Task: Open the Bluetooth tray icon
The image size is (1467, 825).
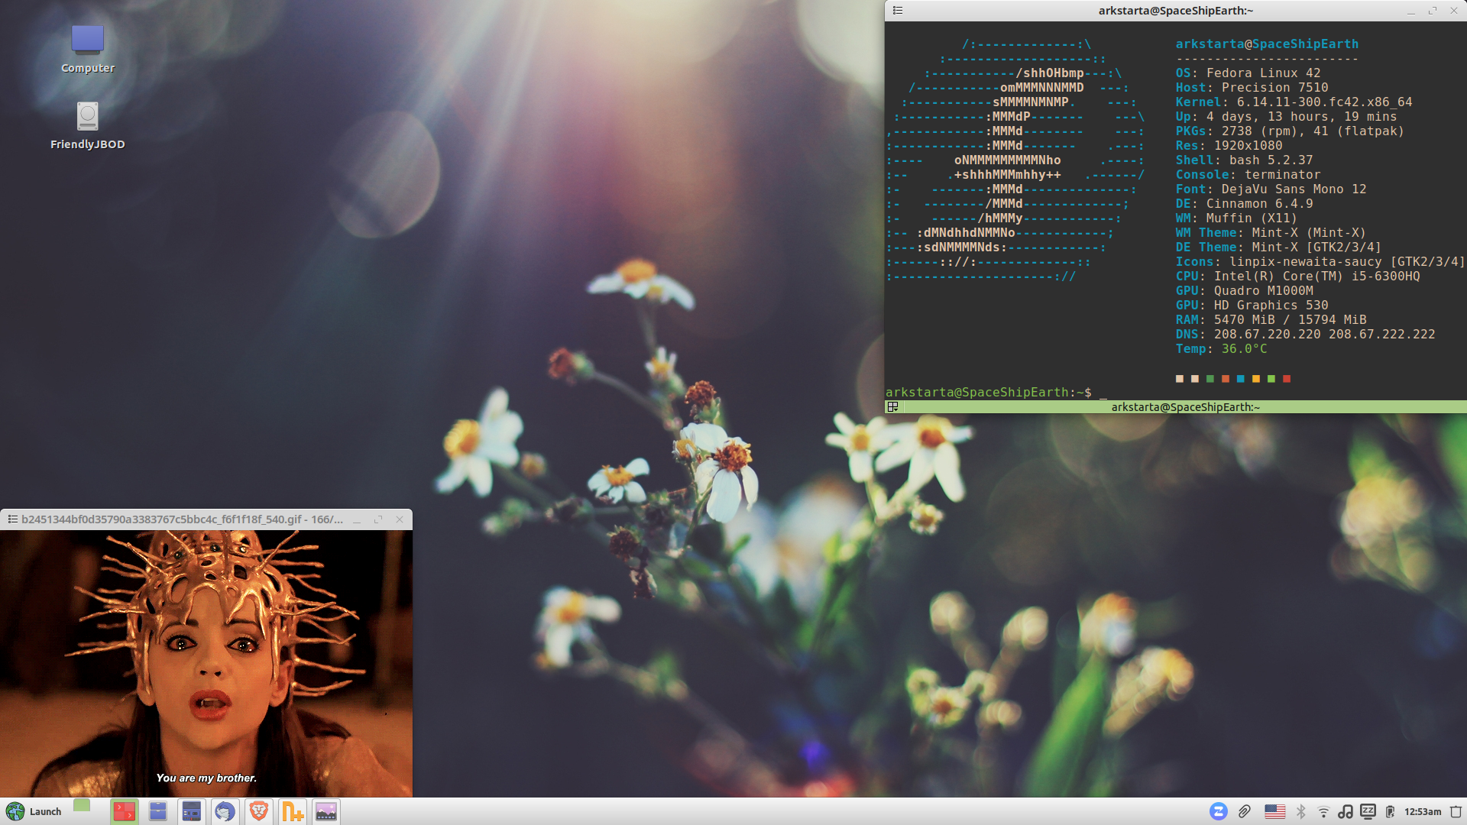Action: coord(1300,811)
